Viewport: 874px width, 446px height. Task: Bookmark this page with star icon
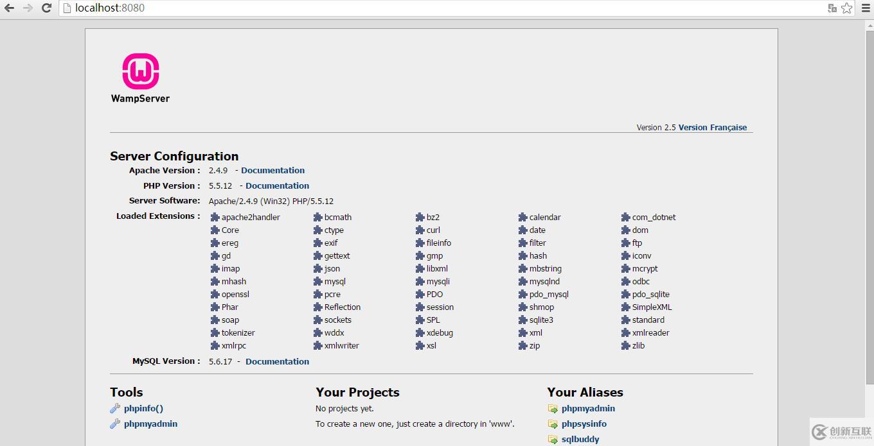(846, 8)
